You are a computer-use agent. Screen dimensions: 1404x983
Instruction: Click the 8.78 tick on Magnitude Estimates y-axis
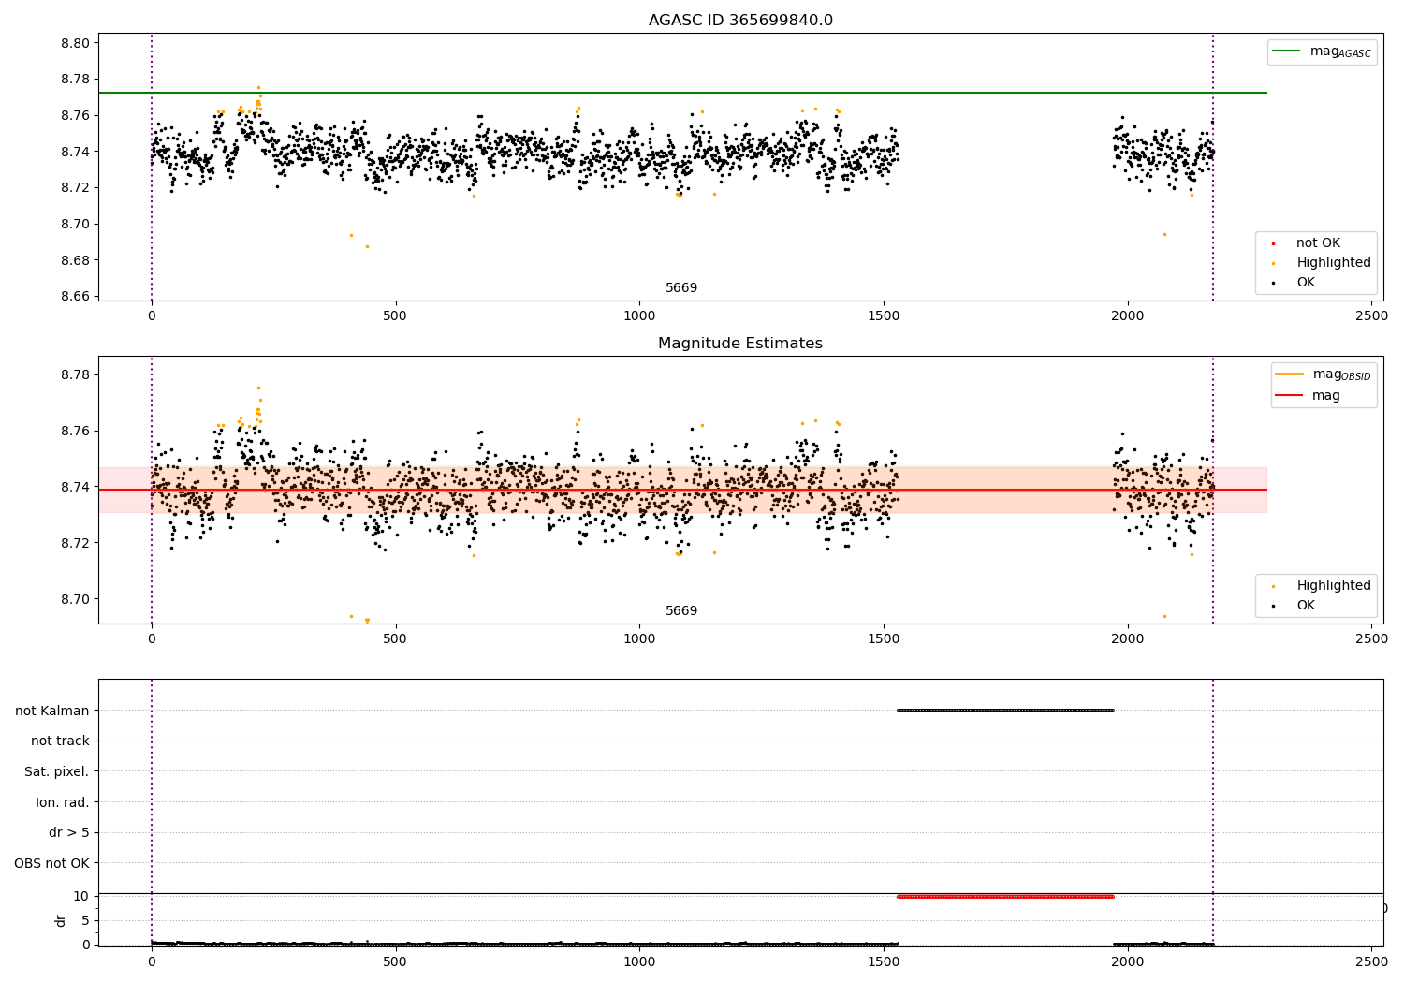click(x=76, y=375)
